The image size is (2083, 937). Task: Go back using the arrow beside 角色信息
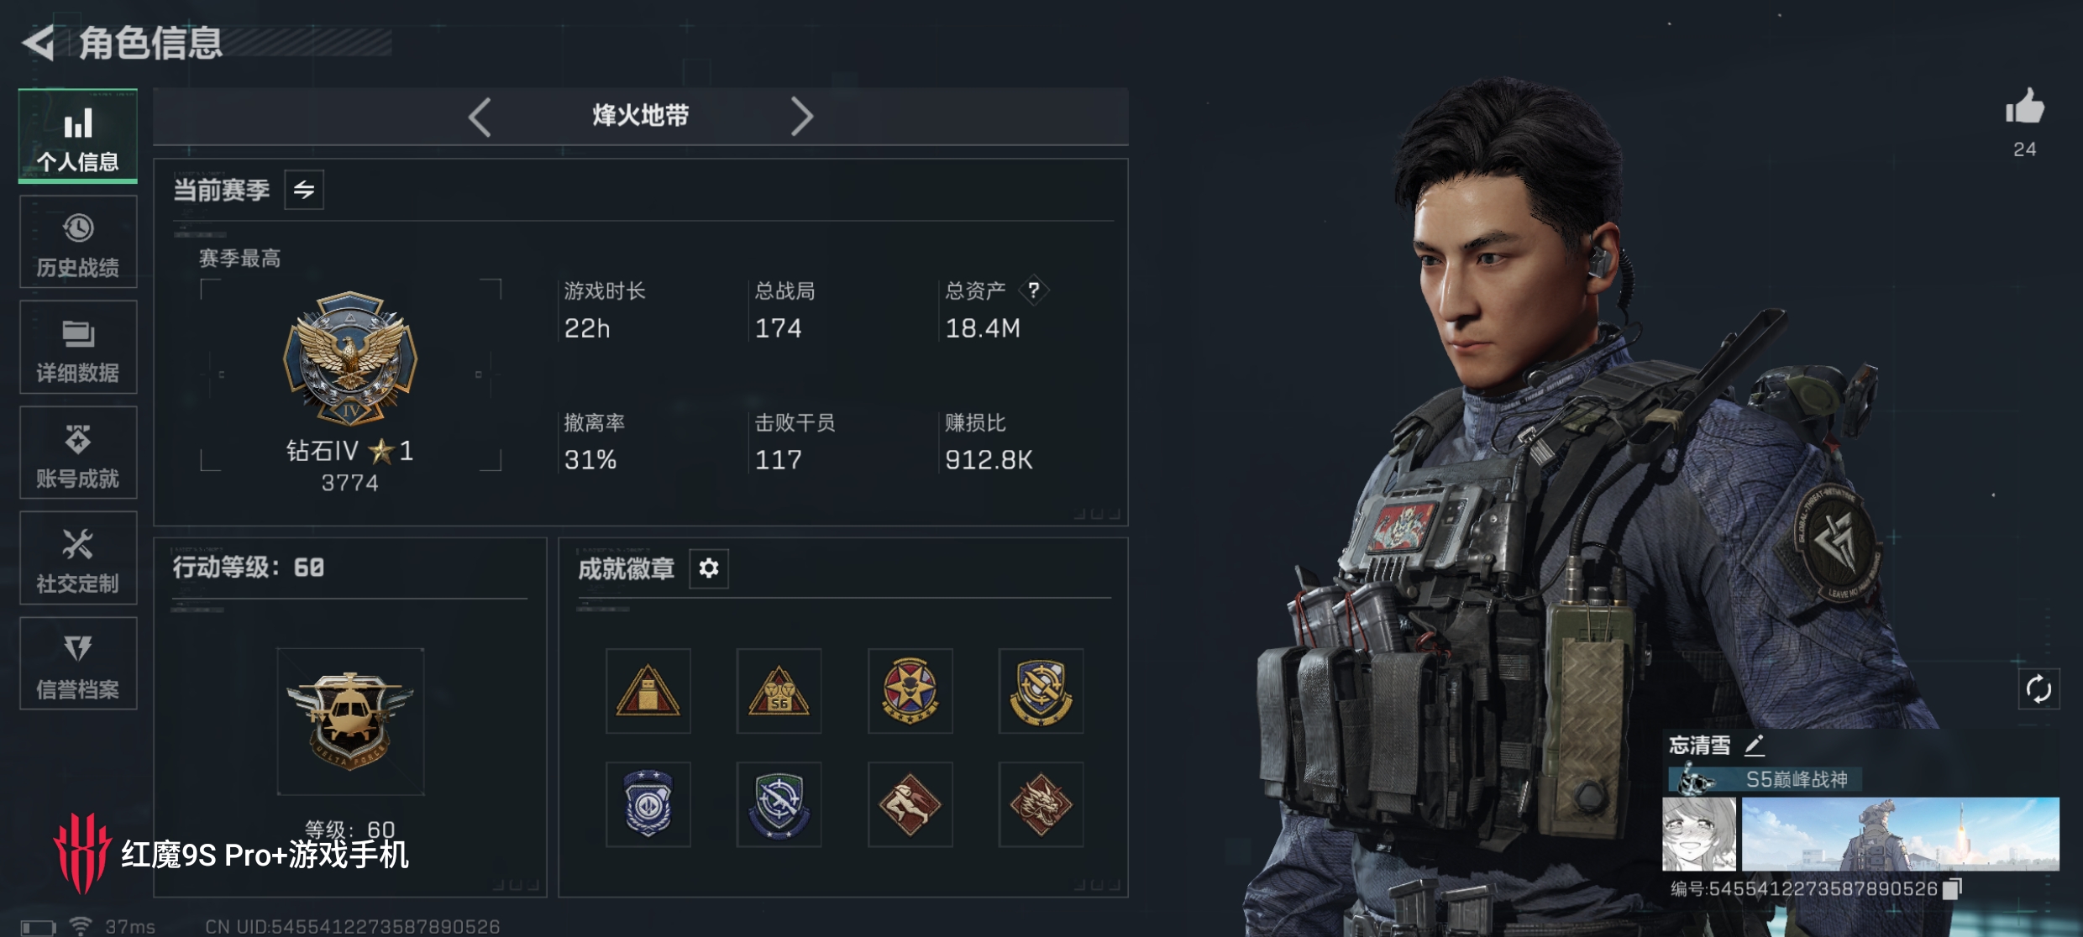pyautogui.click(x=39, y=42)
